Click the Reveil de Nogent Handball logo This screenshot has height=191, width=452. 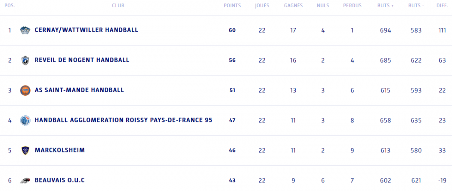pos(25,61)
